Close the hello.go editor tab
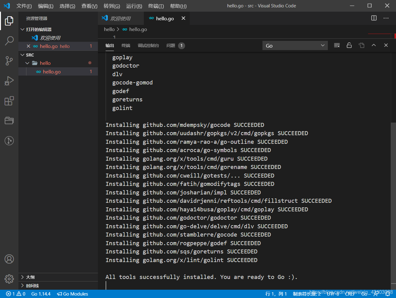Viewport: 396px width, 298px height. coord(183,18)
